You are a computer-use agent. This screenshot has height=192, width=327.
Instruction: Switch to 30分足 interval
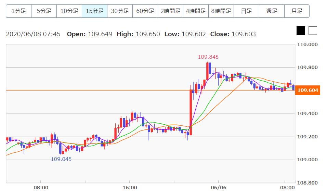120,11
